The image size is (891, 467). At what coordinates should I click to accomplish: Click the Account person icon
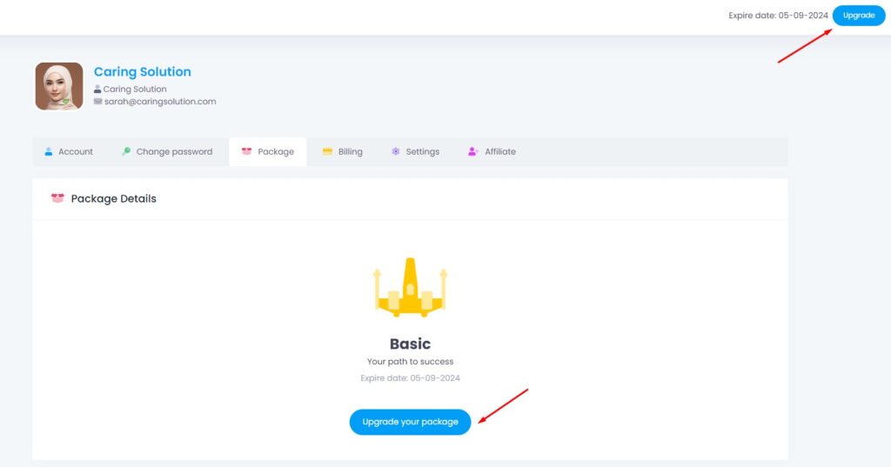tap(49, 151)
